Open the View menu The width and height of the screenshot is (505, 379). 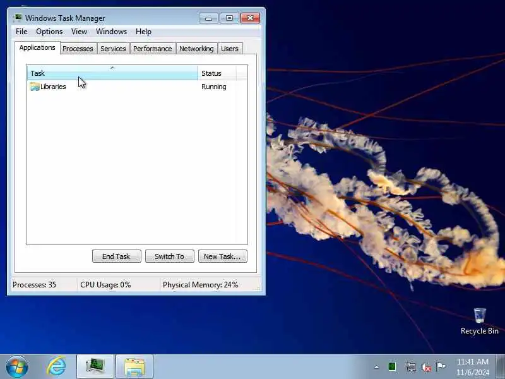80,32
